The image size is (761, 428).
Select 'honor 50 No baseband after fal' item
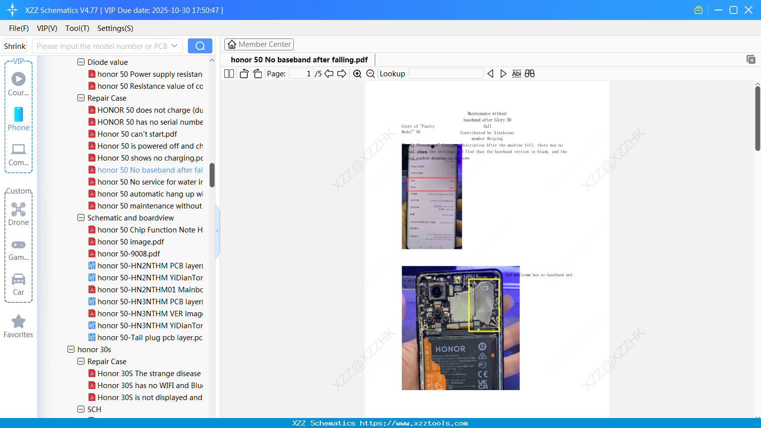(x=145, y=170)
